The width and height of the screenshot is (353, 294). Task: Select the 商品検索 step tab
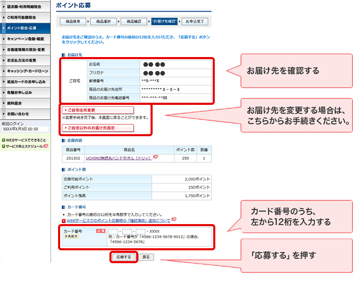73,21
